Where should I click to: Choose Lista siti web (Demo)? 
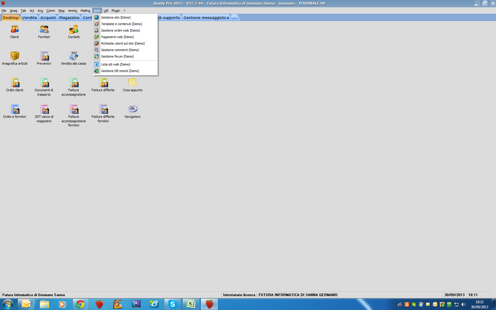pos(125,64)
